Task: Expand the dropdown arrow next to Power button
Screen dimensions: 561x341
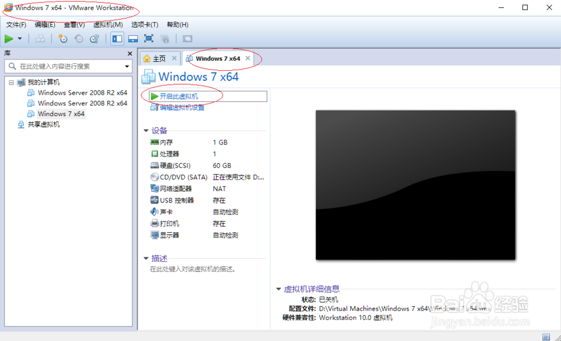Action: click(x=20, y=39)
